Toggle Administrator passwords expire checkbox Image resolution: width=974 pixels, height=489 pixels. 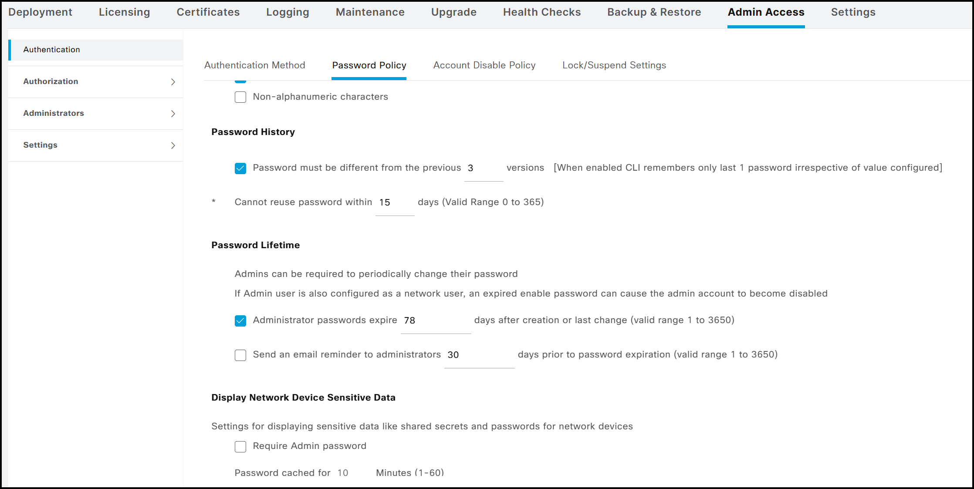240,321
